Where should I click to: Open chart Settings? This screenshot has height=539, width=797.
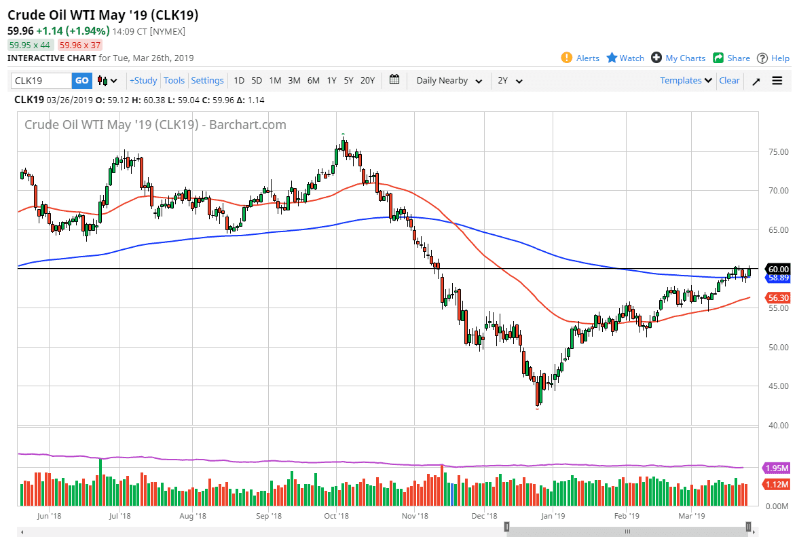click(207, 80)
